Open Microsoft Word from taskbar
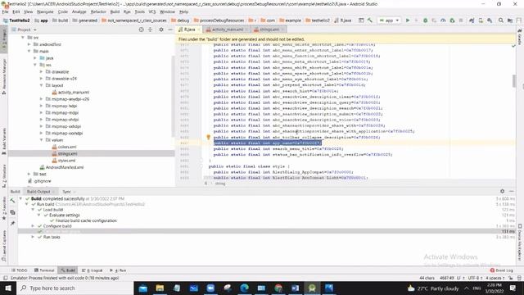This screenshot has width=524, height=295. [x=295, y=288]
